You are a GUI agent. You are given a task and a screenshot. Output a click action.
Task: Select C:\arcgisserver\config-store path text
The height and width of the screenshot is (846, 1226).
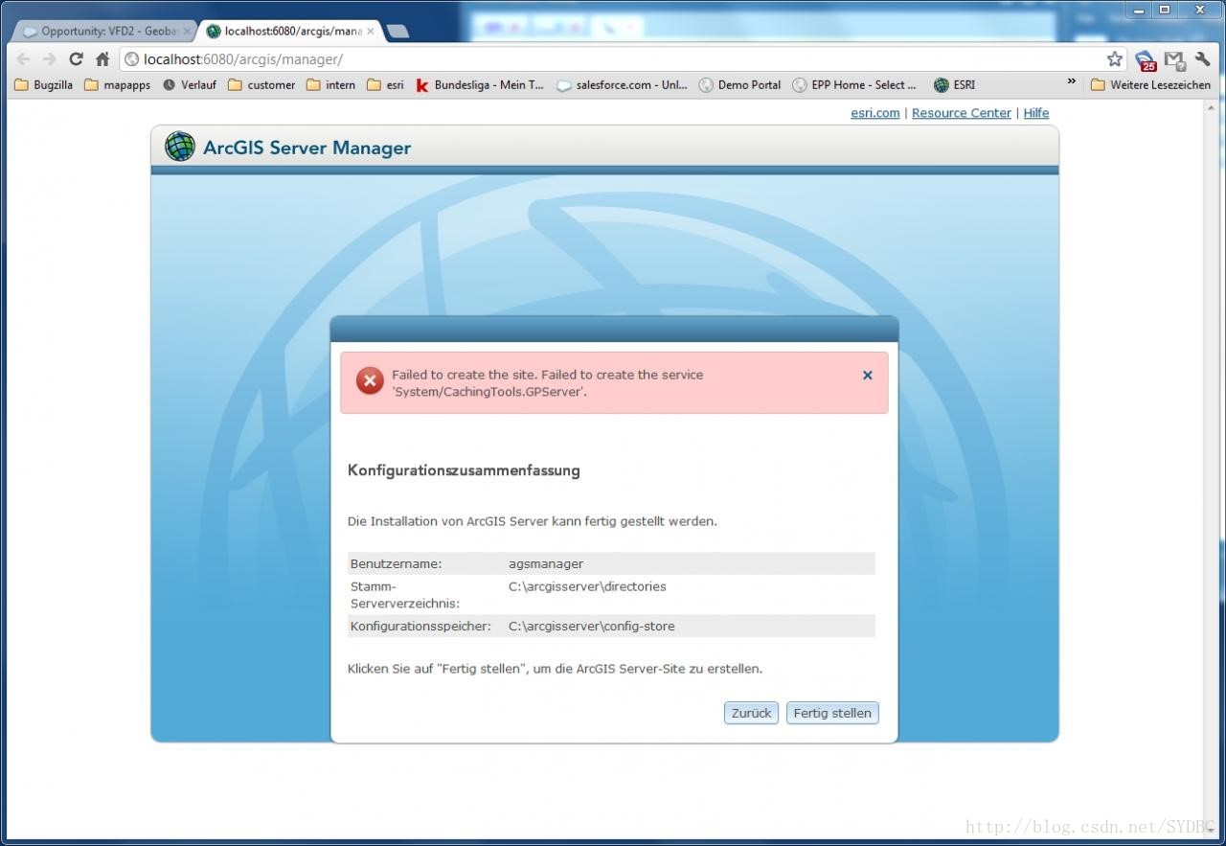(592, 627)
